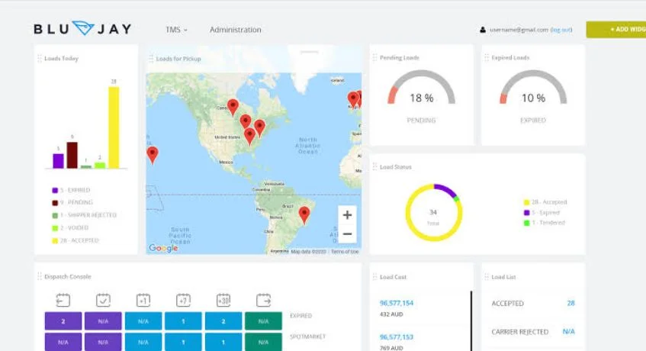Select the map pin over Canada

(x=233, y=107)
